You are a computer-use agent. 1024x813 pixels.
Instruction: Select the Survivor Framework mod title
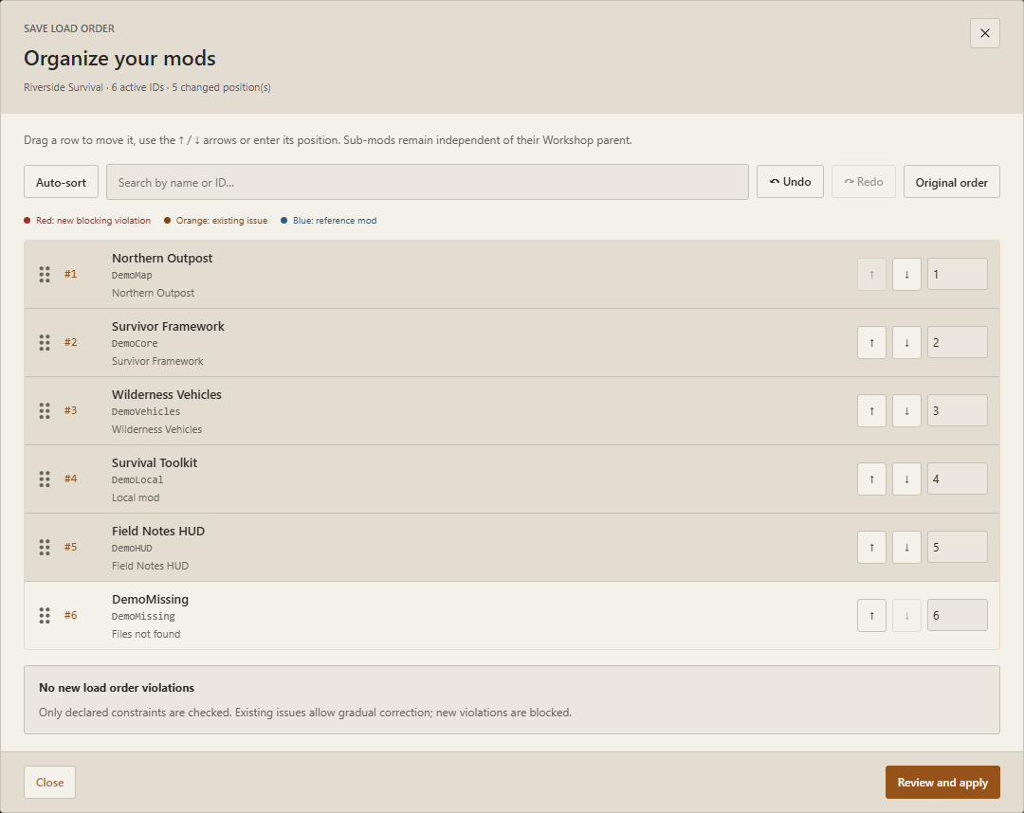tap(168, 326)
